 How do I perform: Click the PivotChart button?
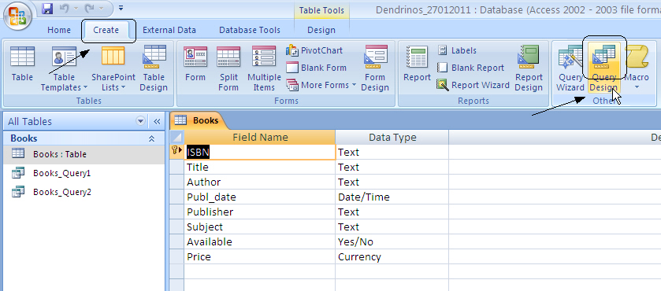click(x=314, y=50)
